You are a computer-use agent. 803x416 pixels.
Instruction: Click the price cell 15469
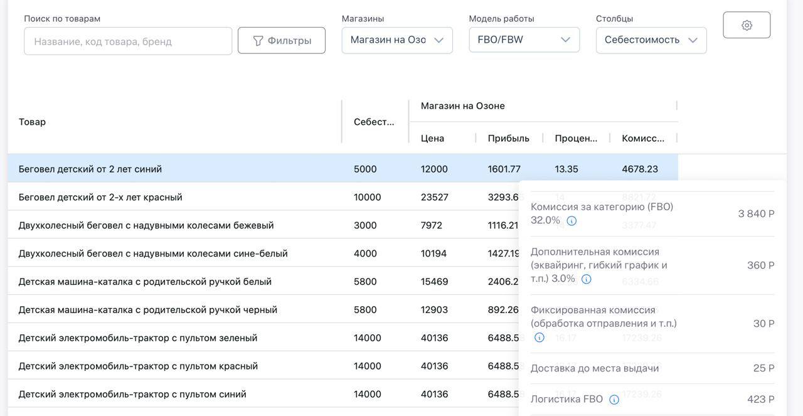click(x=435, y=282)
